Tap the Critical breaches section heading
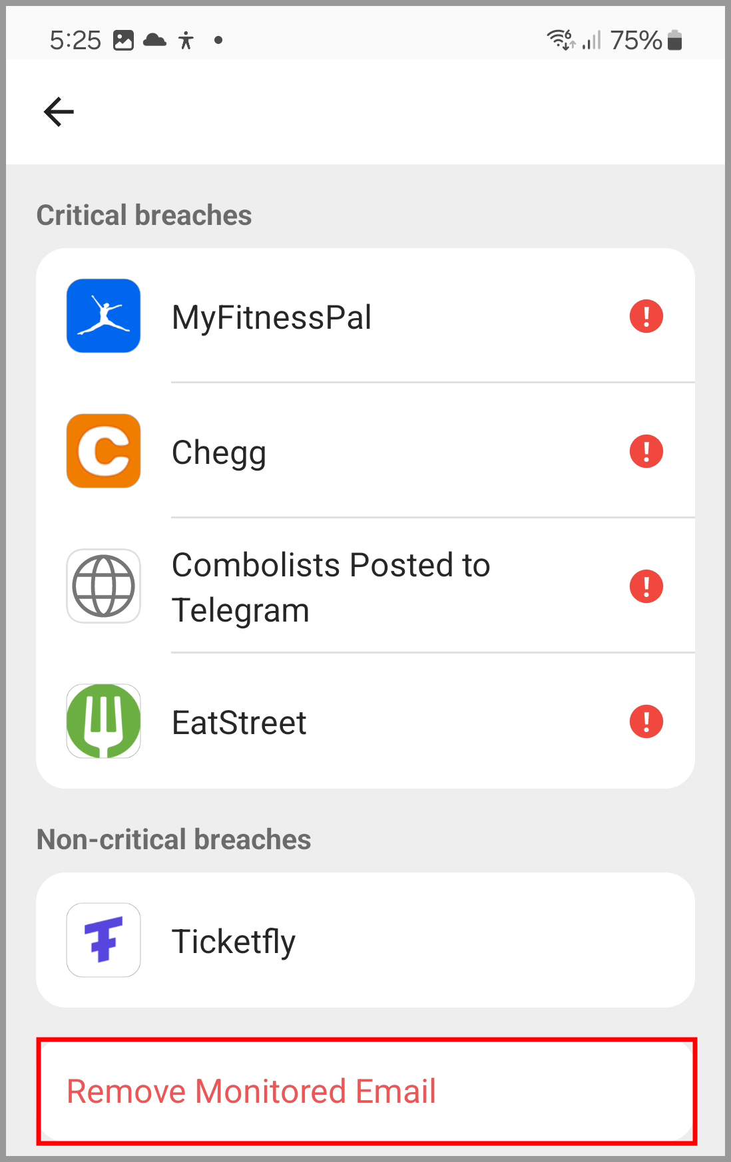Screen dimensions: 731x1162 click(x=144, y=215)
